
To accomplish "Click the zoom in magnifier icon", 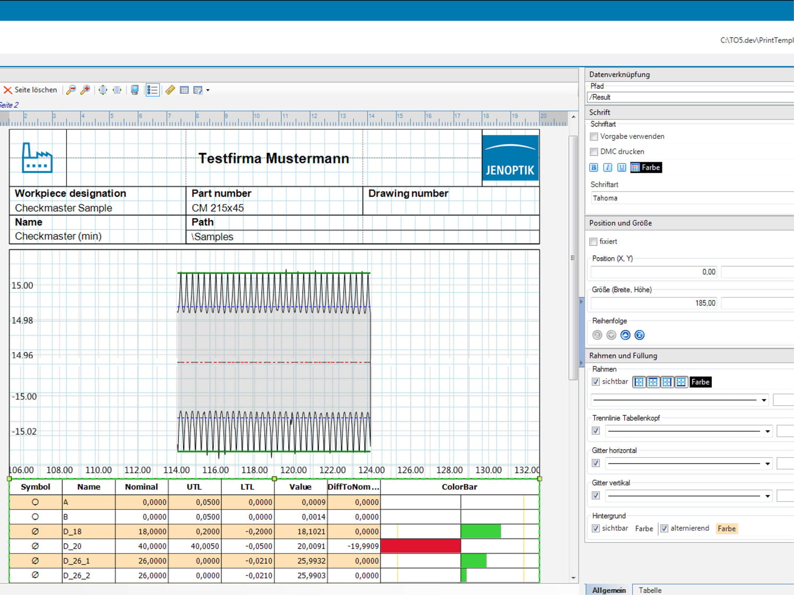I will click(x=85, y=90).
